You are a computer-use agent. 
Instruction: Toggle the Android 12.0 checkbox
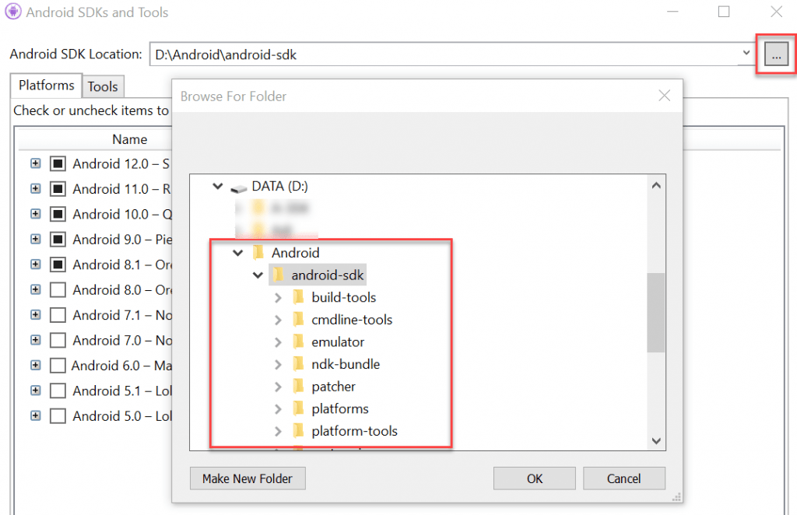(x=58, y=163)
